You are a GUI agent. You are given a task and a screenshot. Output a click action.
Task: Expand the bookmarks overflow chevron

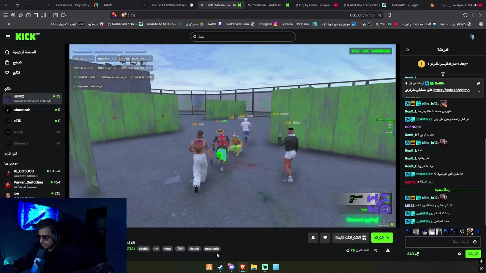9,24
